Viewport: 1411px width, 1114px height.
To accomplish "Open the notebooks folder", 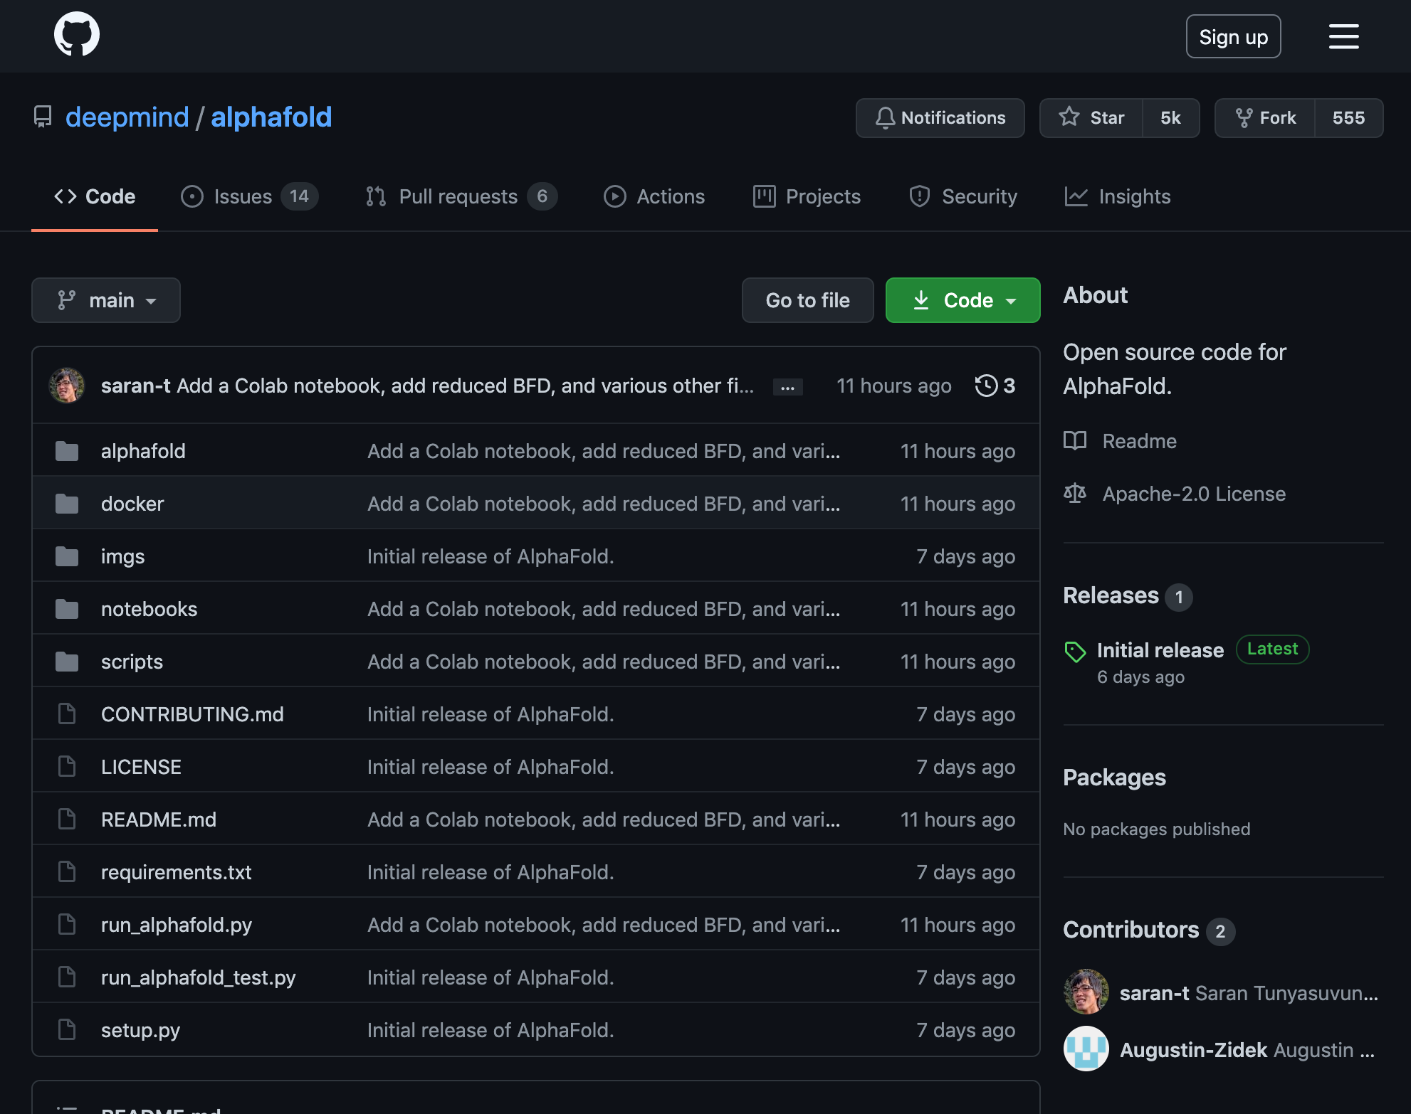I will (x=149, y=609).
